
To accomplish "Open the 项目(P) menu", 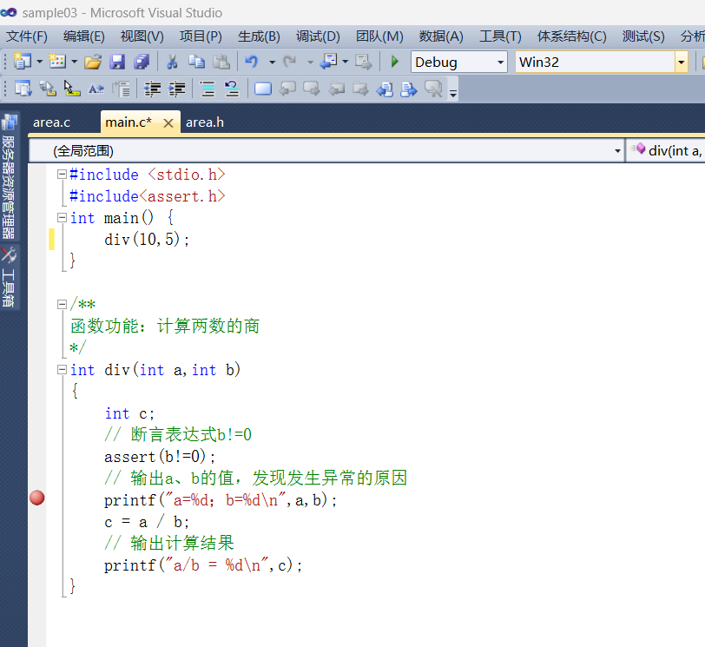I will pos(201,36).
